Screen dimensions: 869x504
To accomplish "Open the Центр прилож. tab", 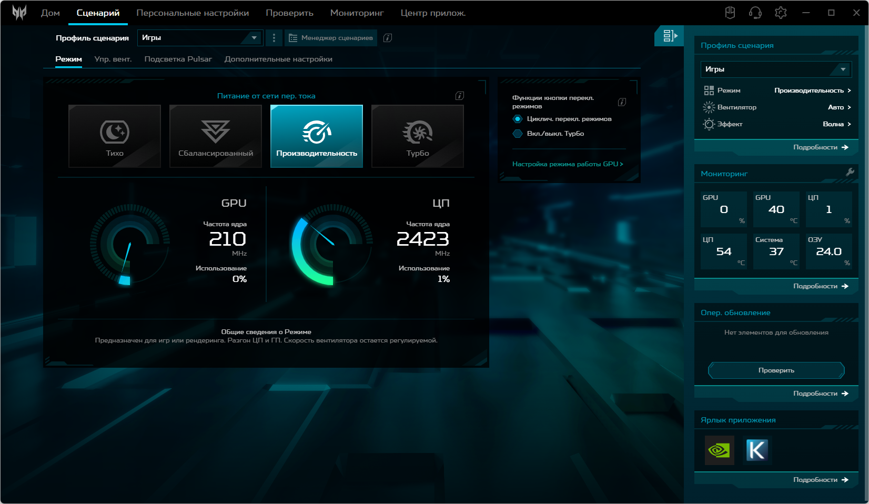I will click(433, 13).
